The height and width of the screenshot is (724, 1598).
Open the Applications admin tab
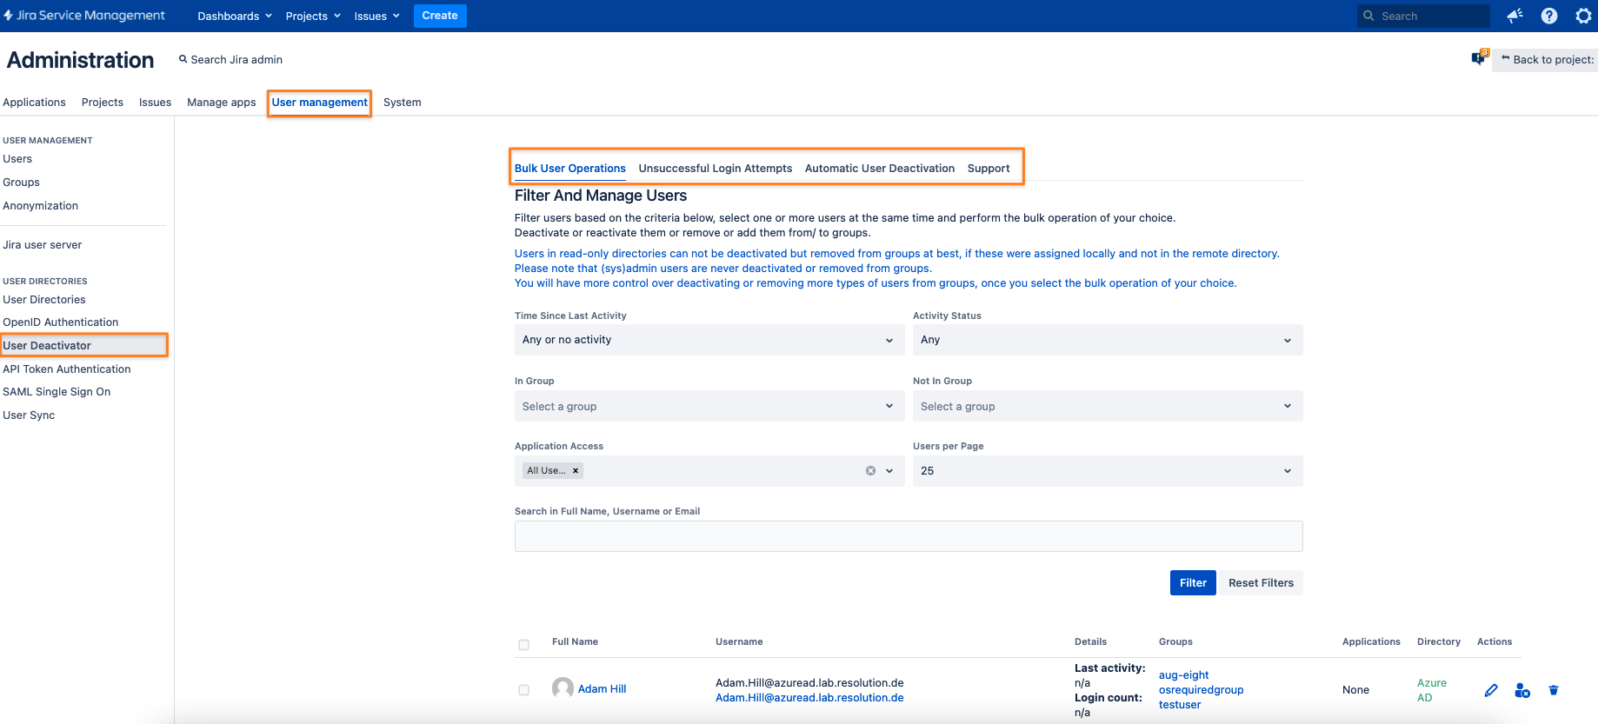click(x=34, y=103)
